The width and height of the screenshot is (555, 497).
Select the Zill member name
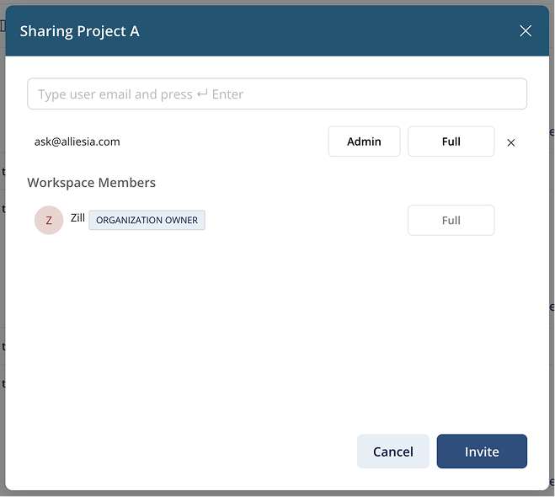point(77,218)
